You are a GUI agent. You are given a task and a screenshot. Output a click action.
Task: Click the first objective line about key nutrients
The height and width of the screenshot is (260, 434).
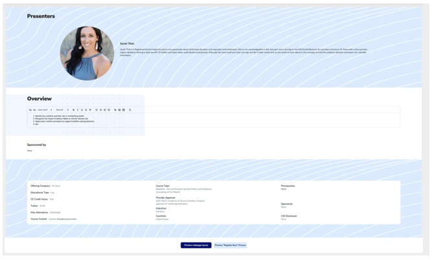[x=59, y=116]
